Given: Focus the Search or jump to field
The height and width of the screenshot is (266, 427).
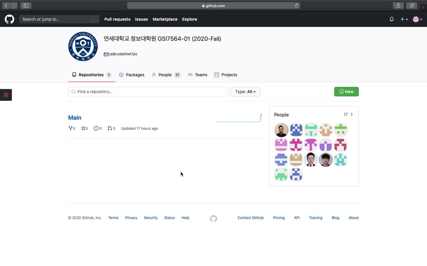Looking at the screenshot, I should (59, 19).
